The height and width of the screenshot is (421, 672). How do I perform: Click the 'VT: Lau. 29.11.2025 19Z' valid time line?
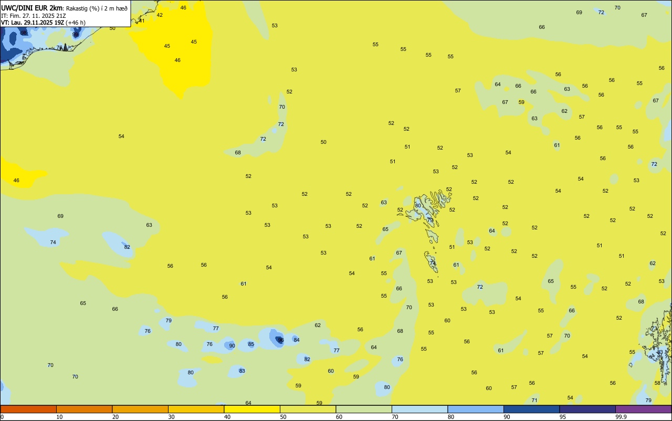(x=33, y=23)
